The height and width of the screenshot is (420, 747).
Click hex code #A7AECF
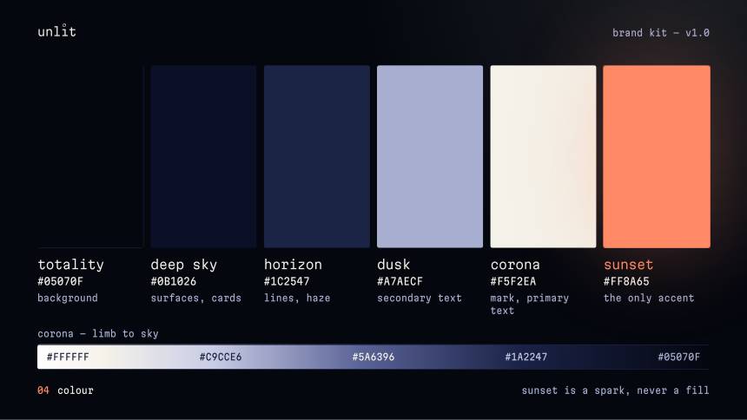tap(400, 281)
